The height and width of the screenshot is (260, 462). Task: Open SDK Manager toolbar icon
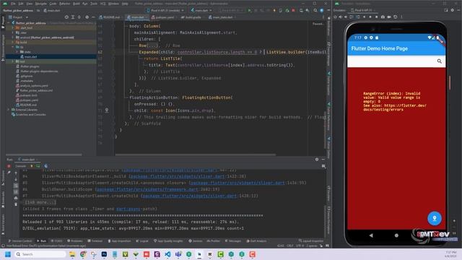click(x=308, y=10)
